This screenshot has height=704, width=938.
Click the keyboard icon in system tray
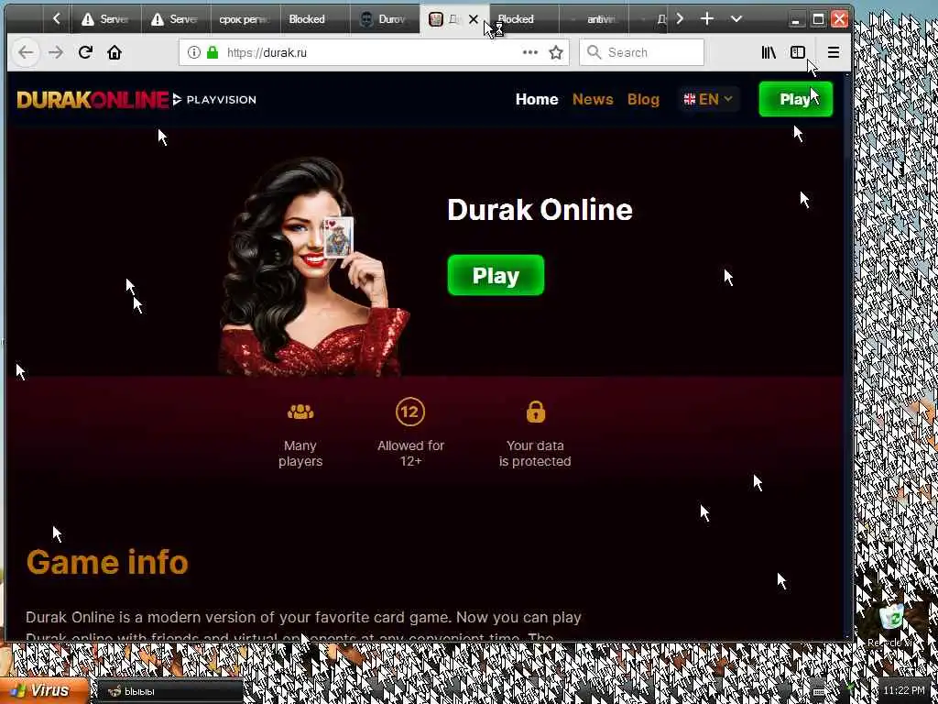click(x=819, y=691)
